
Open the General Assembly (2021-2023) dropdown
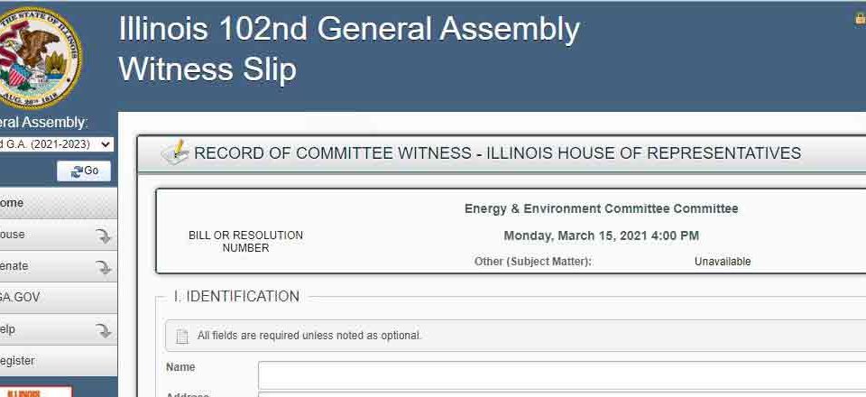[x=56, y=144]
